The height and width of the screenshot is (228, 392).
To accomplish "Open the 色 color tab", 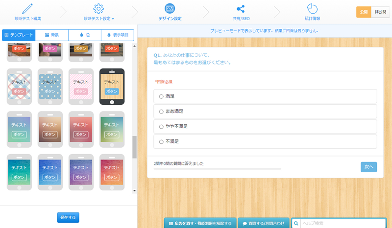I will pyautogui.click(x=84, y=35).
